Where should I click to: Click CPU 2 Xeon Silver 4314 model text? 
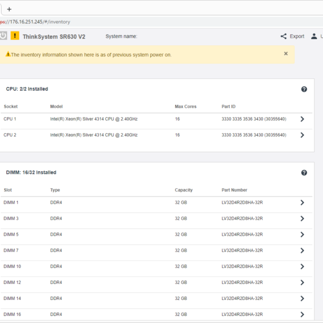[94, 135]
